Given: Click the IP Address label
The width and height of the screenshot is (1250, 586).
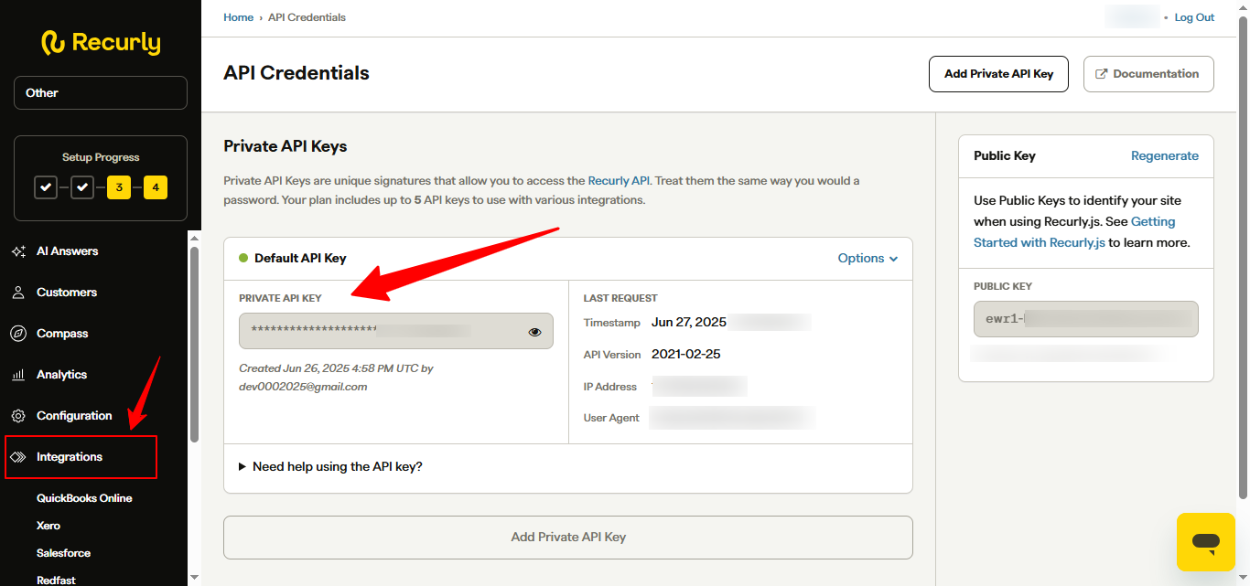Looking at the screenshot, I should [610, 387].
